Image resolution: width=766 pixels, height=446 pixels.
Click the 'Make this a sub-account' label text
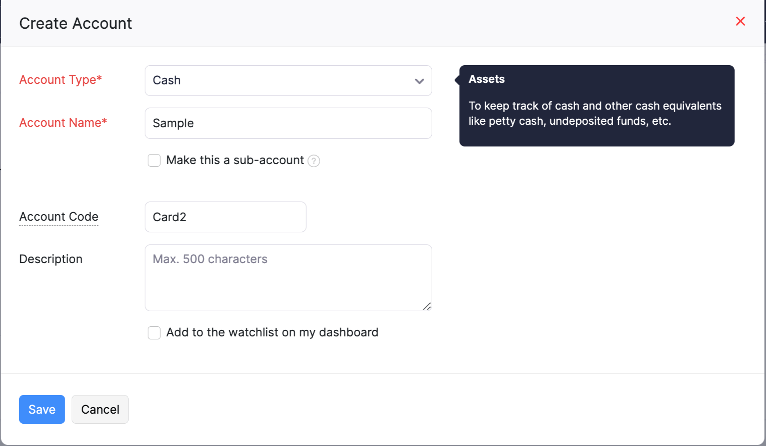click(235, 160)
